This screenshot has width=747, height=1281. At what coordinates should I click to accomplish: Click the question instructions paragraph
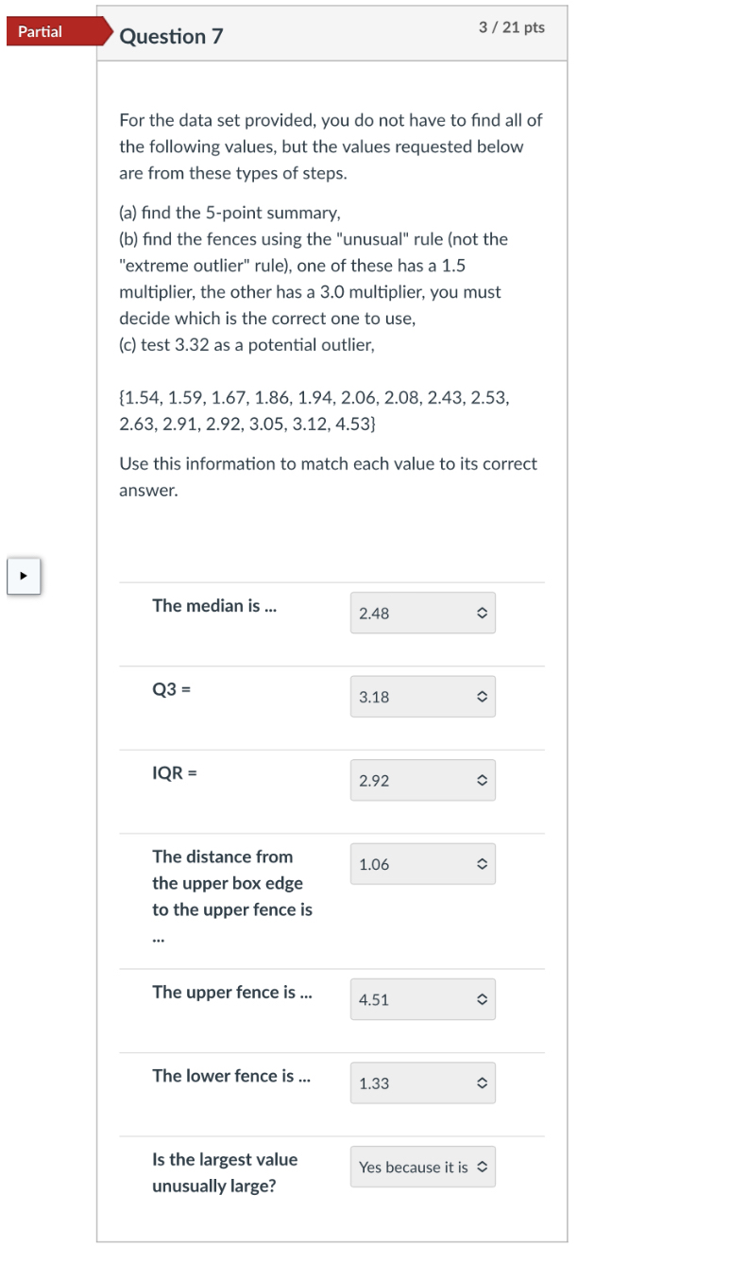click(330, 147)
